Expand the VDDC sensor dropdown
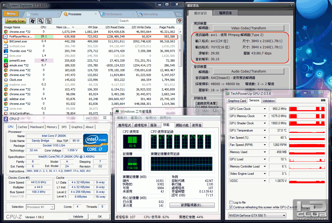The height and width of the screenshot is (223, 332). [265, 181]
